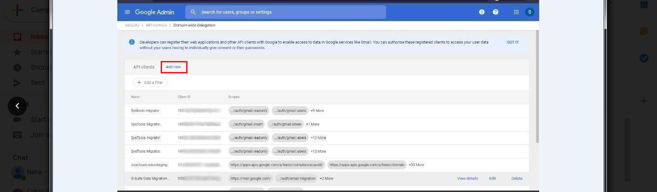Select the G Suite Data Migration client name

tap(151, 178)
